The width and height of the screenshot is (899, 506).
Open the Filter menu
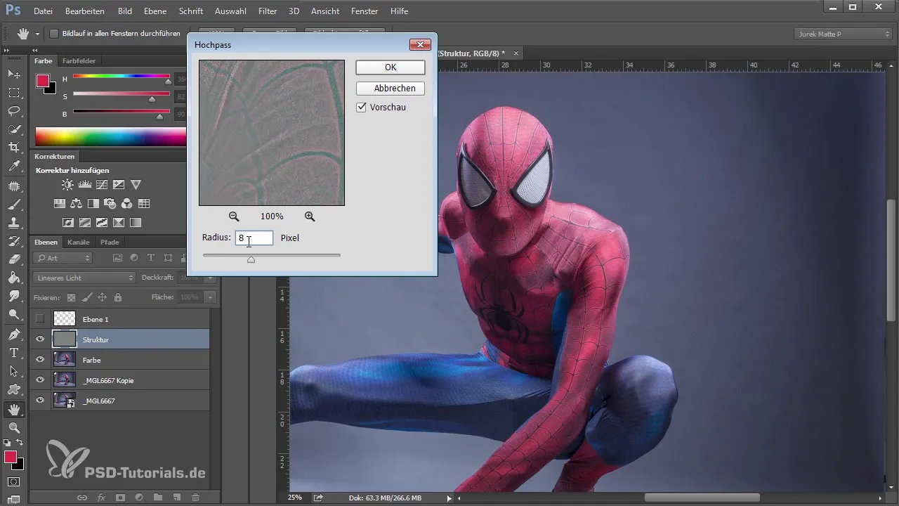(x=267, y=11)
